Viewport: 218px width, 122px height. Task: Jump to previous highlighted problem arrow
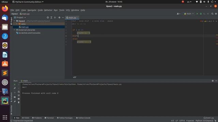(214, 21)
